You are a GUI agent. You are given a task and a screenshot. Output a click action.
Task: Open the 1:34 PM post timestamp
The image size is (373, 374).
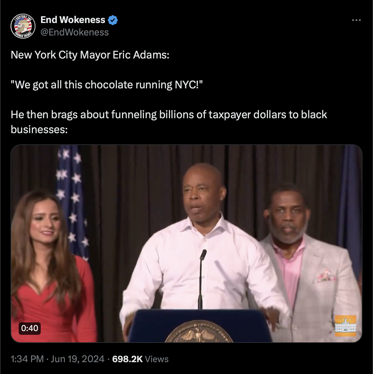27,359
